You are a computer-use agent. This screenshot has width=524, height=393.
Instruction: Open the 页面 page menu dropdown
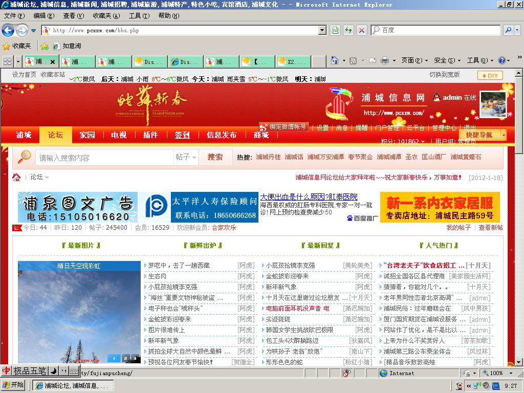point(414,60)
